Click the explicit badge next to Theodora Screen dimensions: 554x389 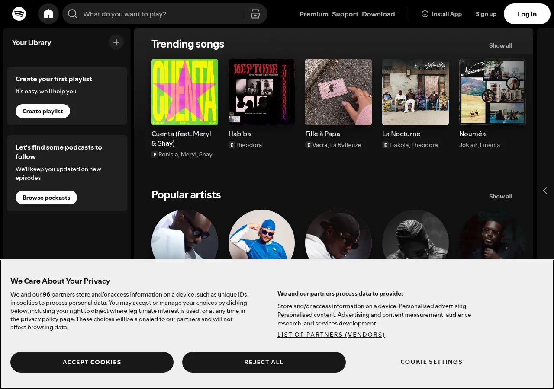[232, 145]
